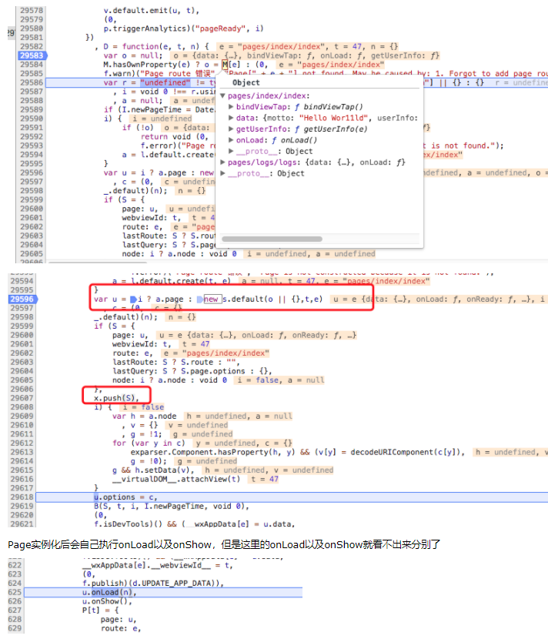The width and height of the screenshot is (548, 639).
Task: Expand the last __proto__: Object entry in the popup
Action: (223, 173)
